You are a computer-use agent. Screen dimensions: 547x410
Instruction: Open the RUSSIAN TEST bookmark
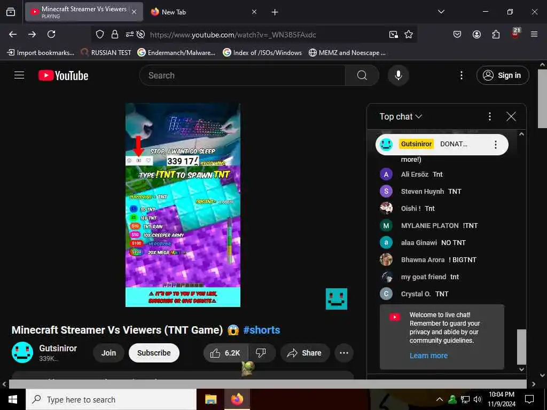click(x=106, y=53)
